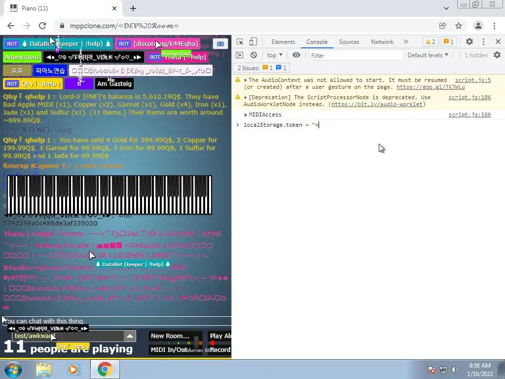Viewport: 505px width, 379px height.
Task: Expand the MIDIAccess object
Action: [x=246, y=114]
